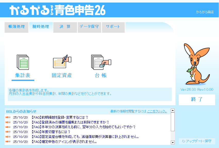Open the サポート tab
The width and height of the screenshot is (219, 148).
click(x=113, y=27)
